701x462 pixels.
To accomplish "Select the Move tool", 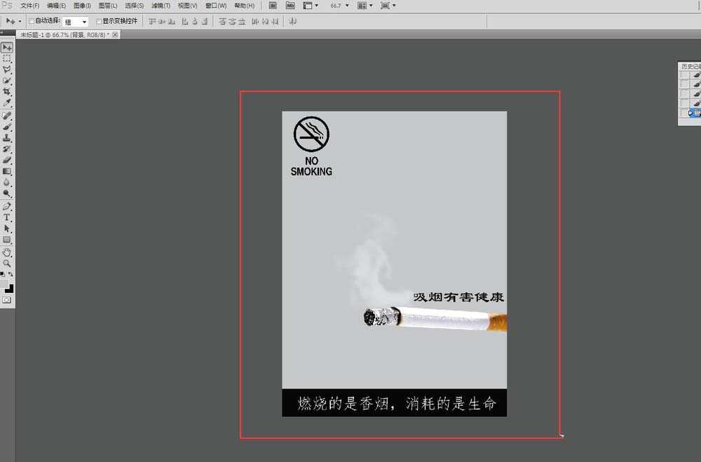I will click(x=8, y=47).
